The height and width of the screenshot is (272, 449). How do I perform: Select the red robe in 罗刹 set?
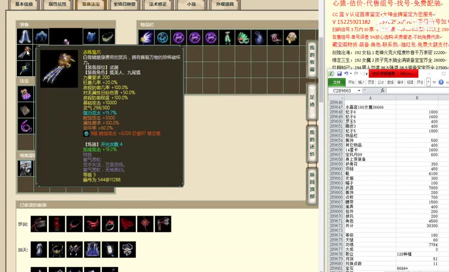pyautogui.click(x=57, y=224)
